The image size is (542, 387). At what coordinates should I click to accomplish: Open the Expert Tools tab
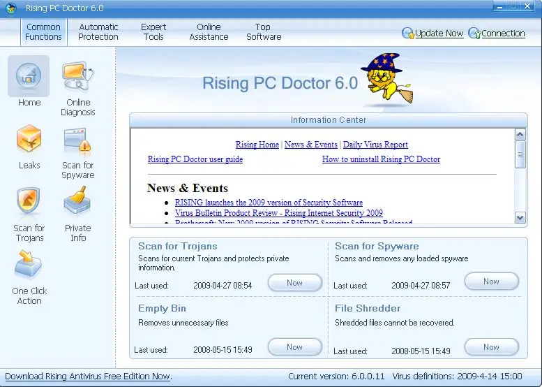(153, 32)
